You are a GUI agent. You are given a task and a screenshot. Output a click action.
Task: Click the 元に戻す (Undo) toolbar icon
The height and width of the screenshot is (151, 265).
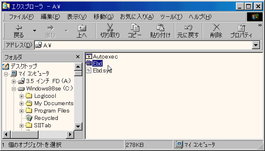188,27
